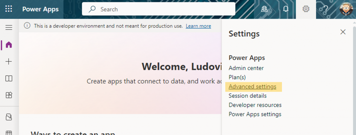Open Plan(s) in Settings
This screenshot has height=135, width=356.
[x=237, y=77]
